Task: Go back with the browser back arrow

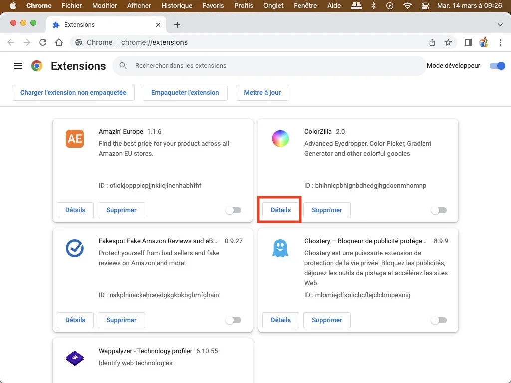Action: tap(11, 42)
